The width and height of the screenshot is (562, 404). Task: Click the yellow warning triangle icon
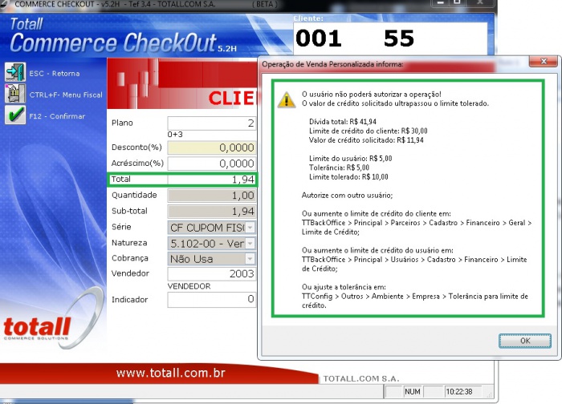tap(287, 100)
